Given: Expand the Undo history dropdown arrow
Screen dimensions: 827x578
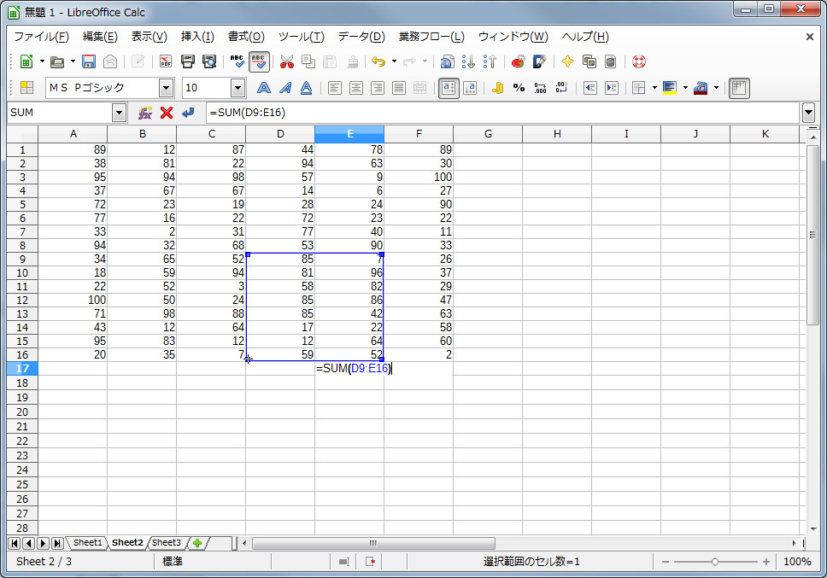Looking at the screenshot, I should pos(394,61).
